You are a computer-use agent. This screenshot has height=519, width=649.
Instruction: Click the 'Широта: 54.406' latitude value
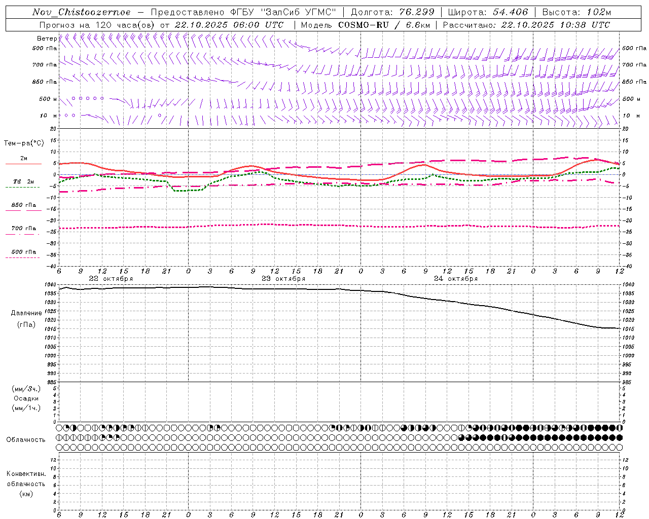488,12
